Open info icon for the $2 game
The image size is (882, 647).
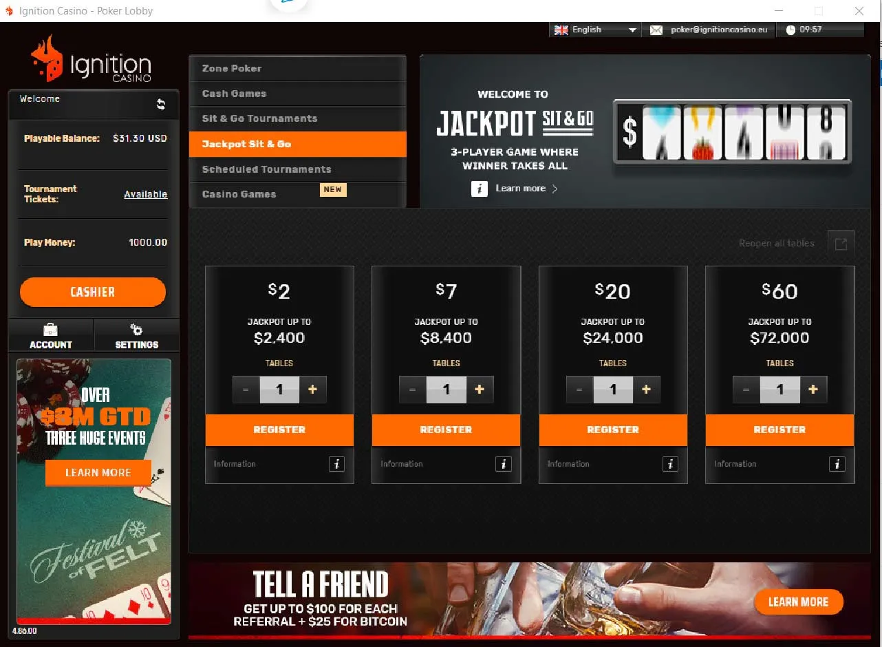point(336,464)
